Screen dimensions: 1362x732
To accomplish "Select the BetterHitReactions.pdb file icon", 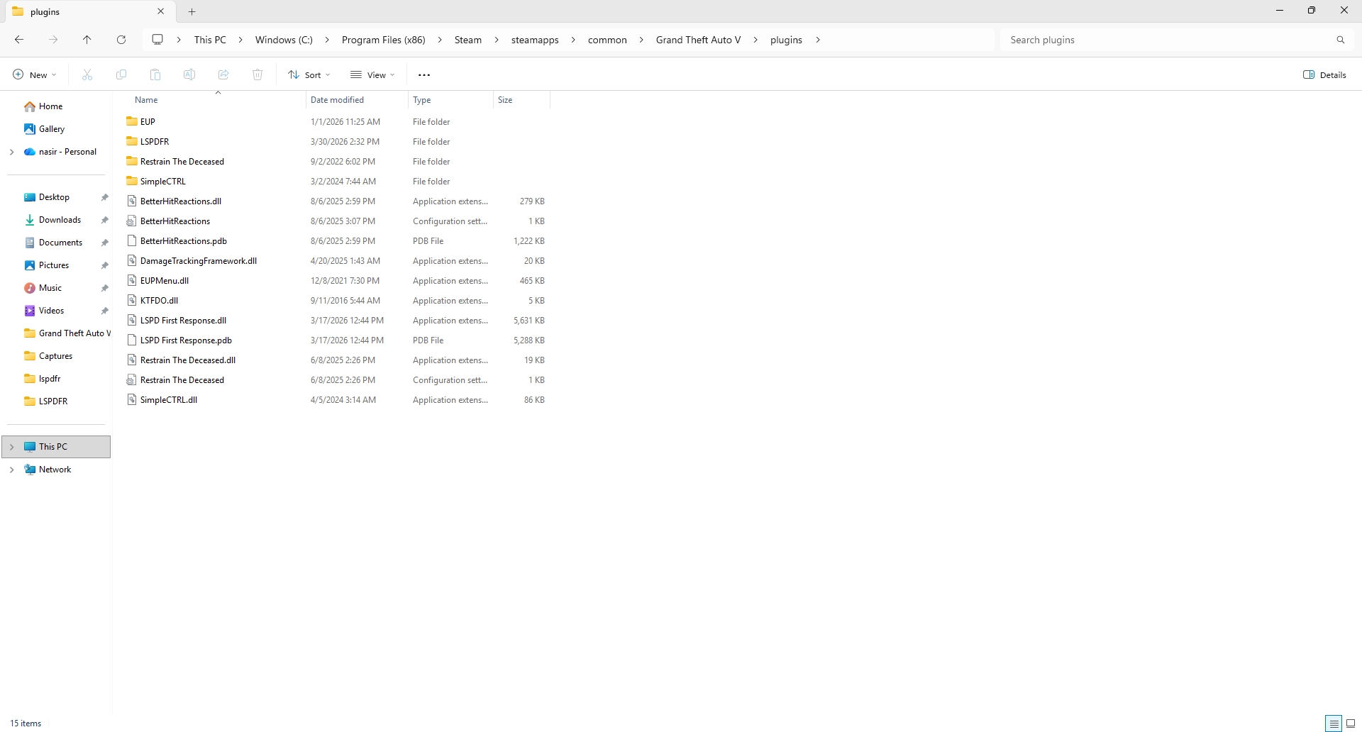I will (132, 240).
